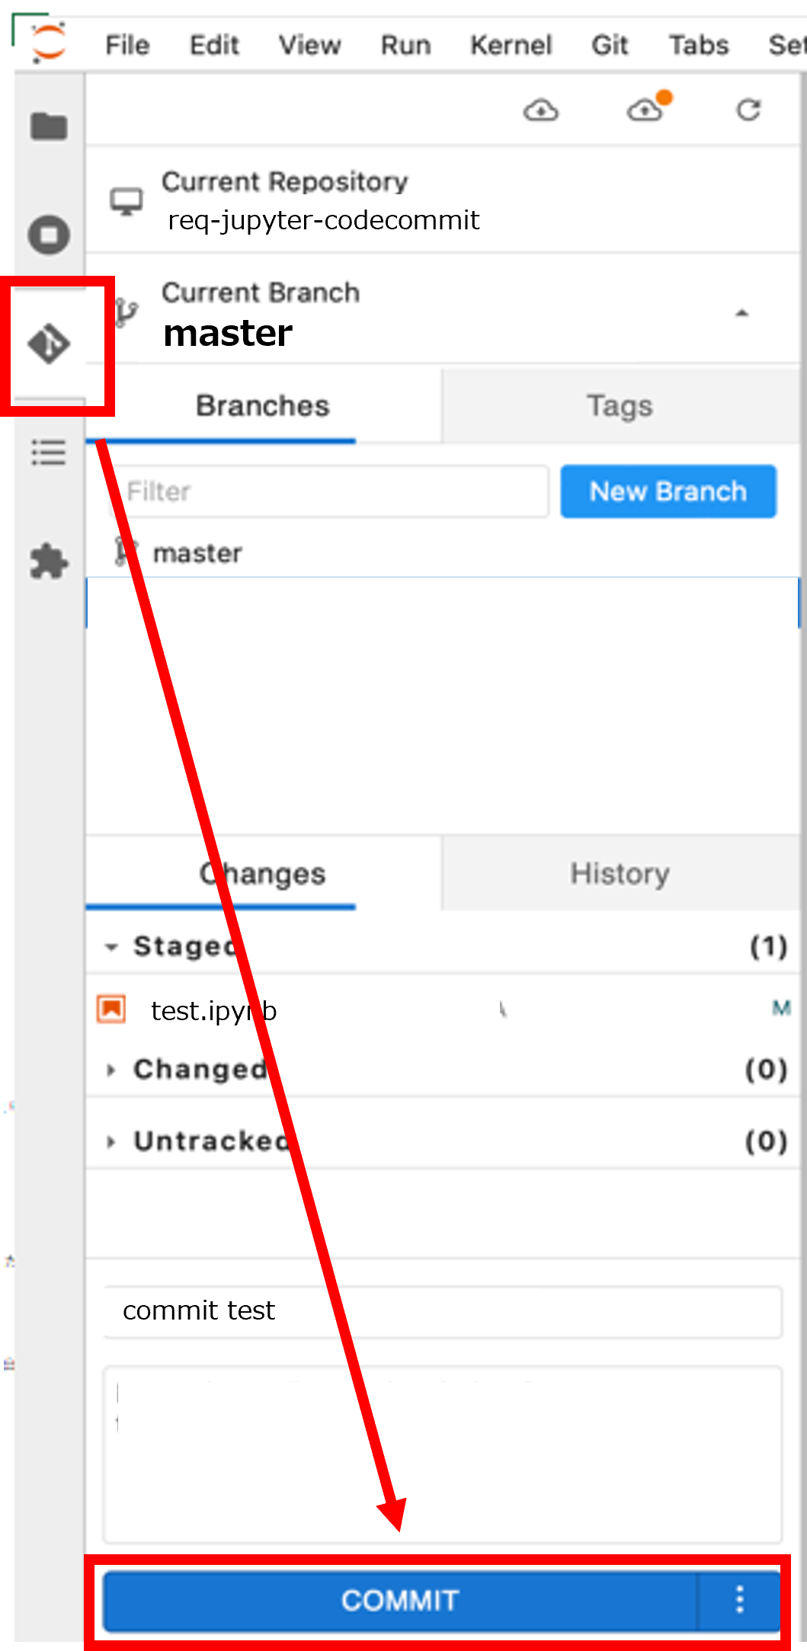The image size is (807, 1651).
Task: Expand the Changed files section
Action: click(x=111, y=1070)
